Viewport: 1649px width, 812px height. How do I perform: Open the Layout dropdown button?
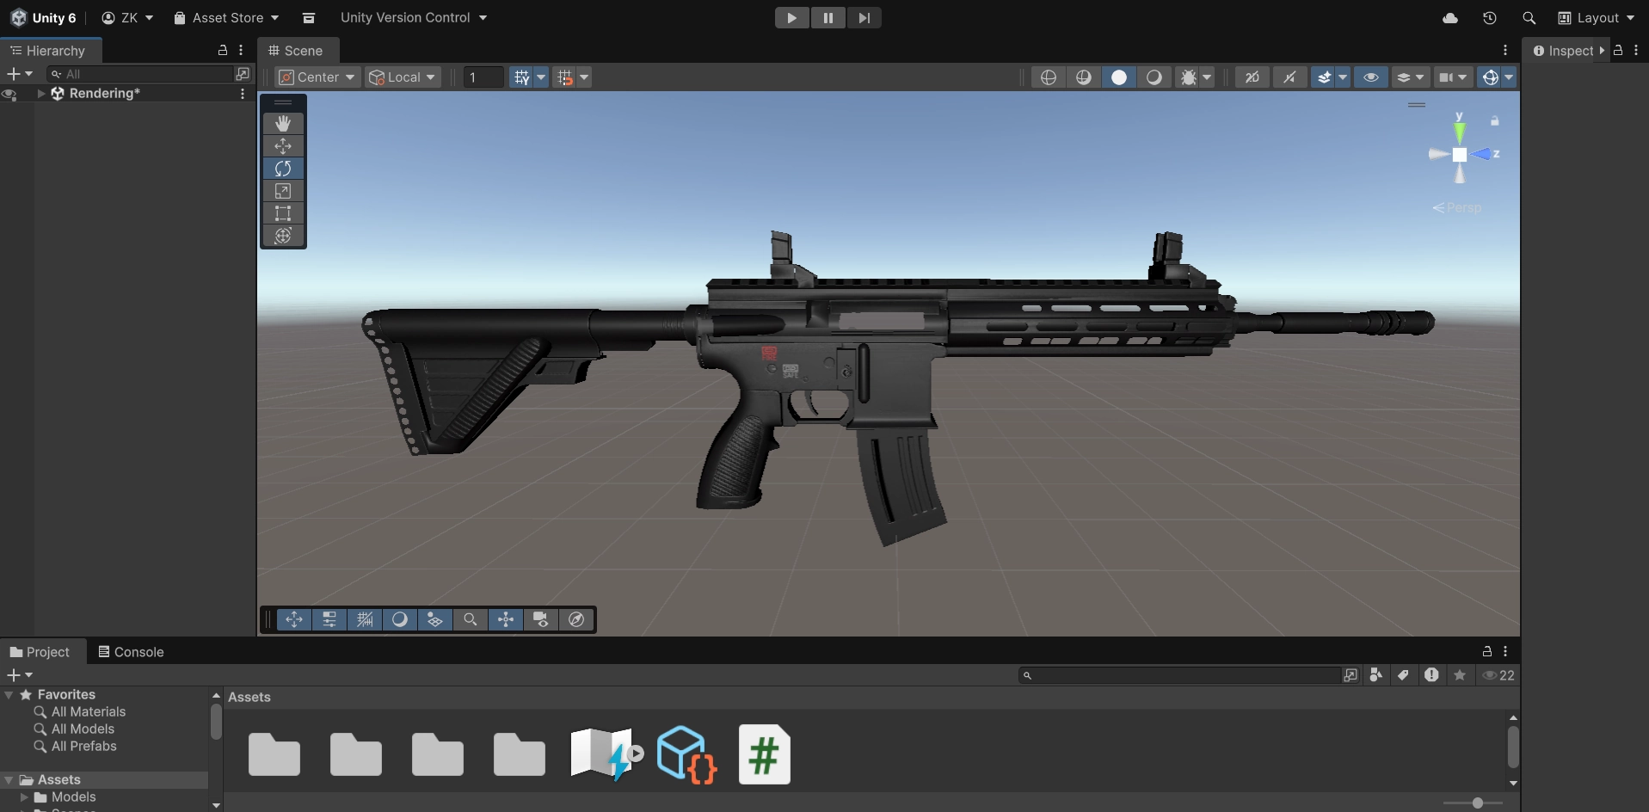click(x=1597, y=18)
